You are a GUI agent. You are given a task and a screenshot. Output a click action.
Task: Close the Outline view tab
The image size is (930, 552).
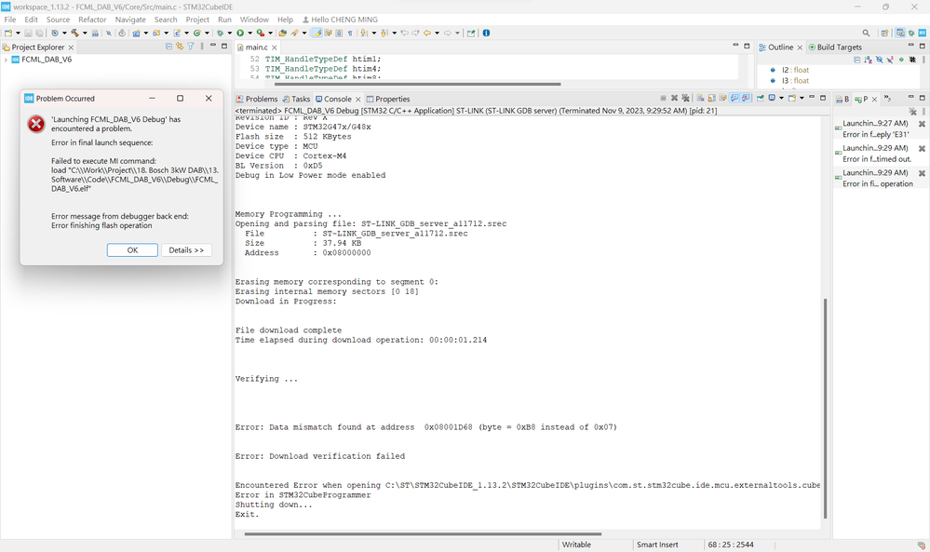click(x=800, y=47)
